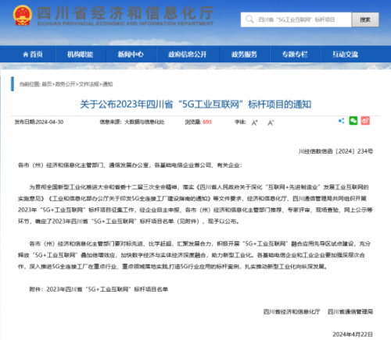
Task: Click 政务公开 breadcrumb link
Action: 65,84
